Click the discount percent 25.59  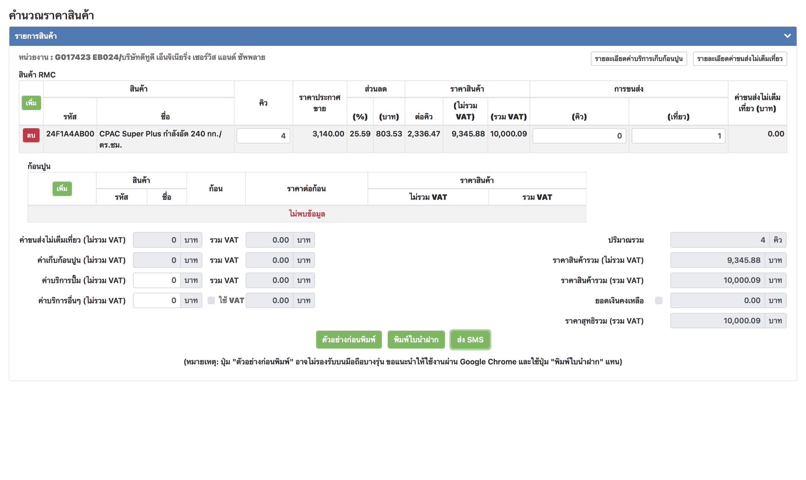tap(360, 134)
